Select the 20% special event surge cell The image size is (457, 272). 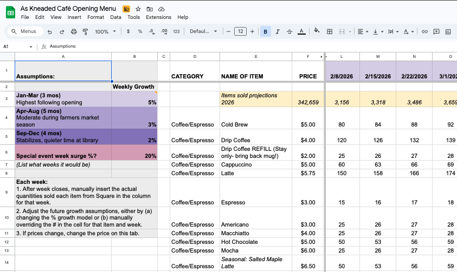pyautogui.click(x=134, y=152)
